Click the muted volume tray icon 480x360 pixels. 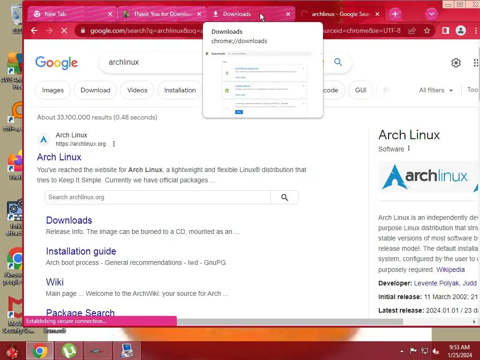click(x=436, y=351)
